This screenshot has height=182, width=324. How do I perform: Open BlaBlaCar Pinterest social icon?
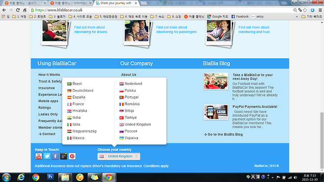coord(72,156)
